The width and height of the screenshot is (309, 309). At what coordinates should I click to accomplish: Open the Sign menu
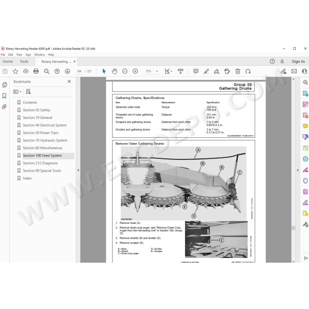coord(28,55)
